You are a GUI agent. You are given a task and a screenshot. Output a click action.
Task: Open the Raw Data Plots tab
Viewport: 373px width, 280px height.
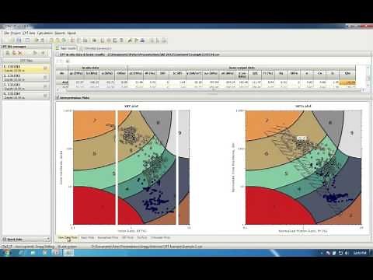coord(68,237)
